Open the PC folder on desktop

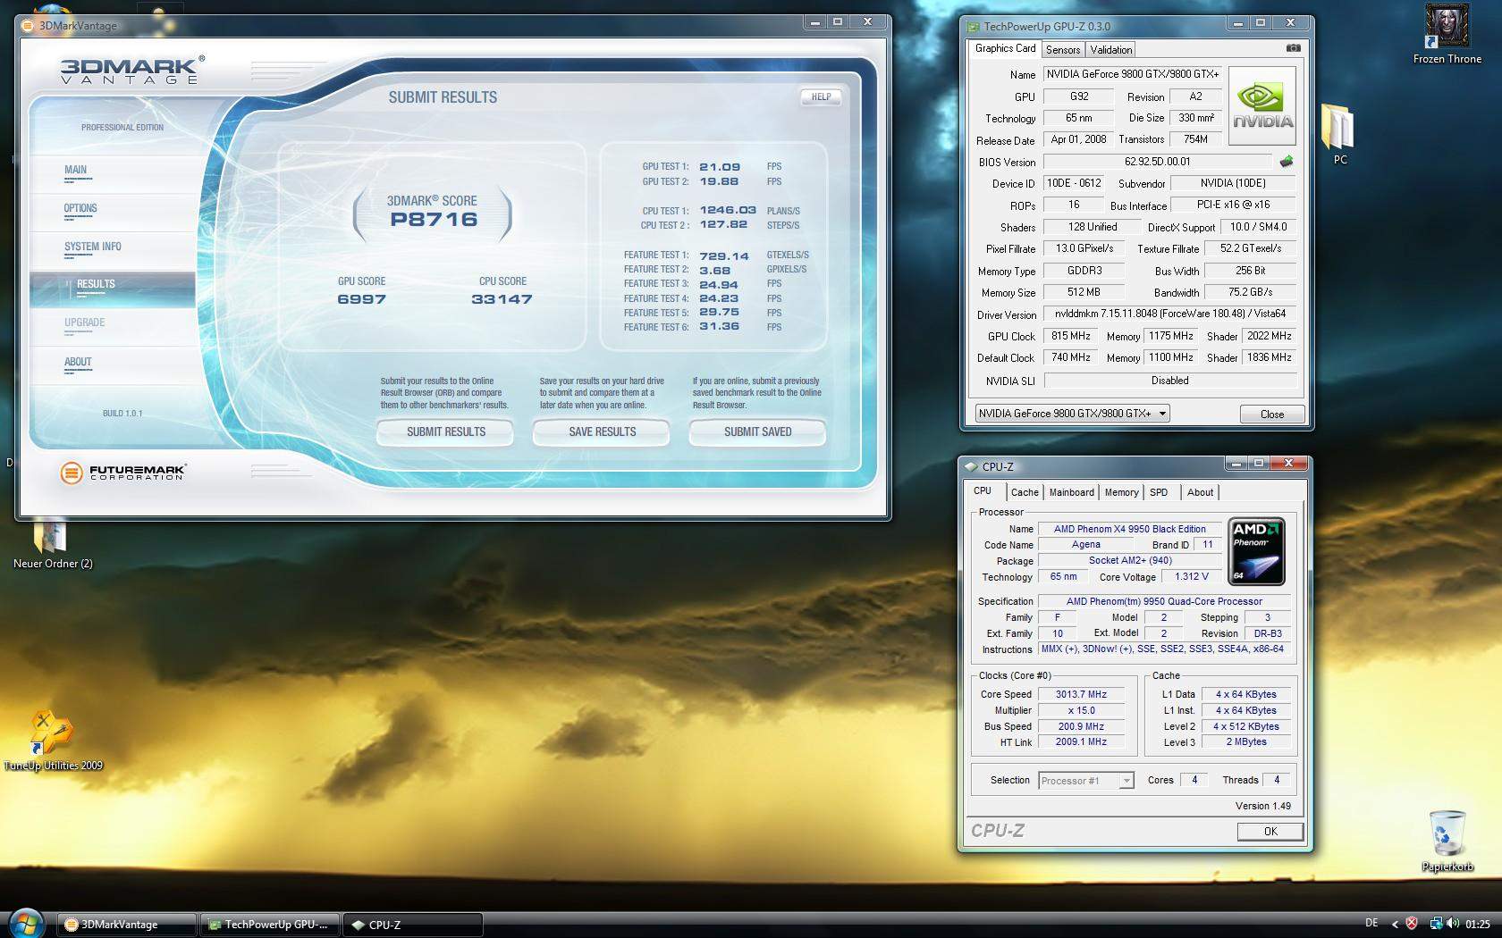(x=1339, y=134)
